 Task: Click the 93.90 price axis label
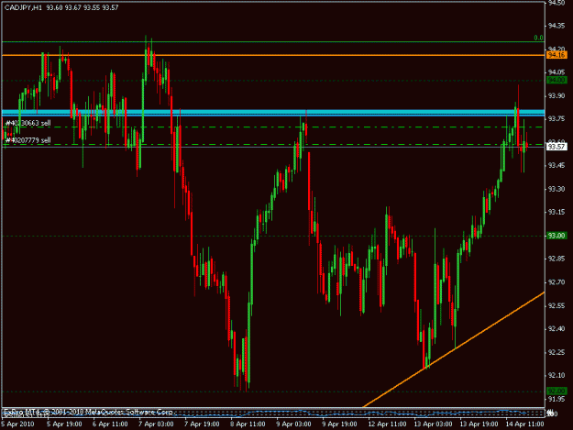click(556, 95)
